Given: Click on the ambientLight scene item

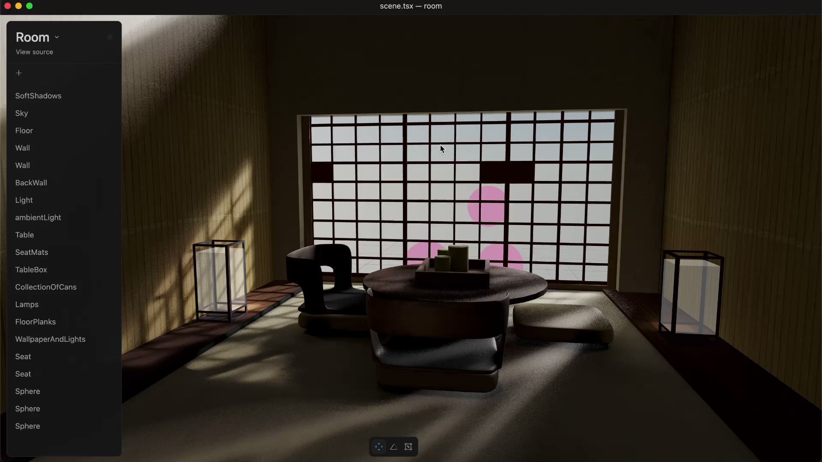Looking at the screenshot, I should 38,218.
